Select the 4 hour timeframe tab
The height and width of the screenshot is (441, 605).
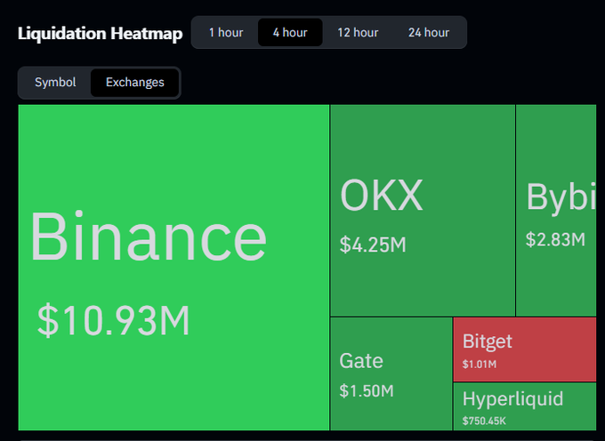tap(290, 32)
